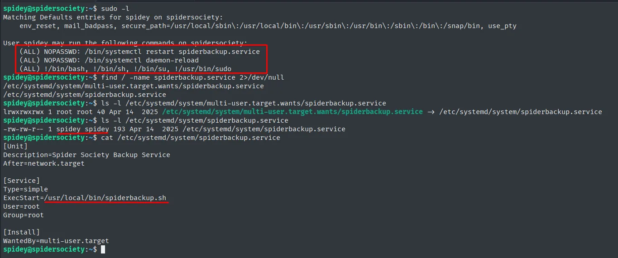The width and height of the screenshot is (618, 258).
Task: Click the terminal cursor at the last prompt
Action: 103,249
